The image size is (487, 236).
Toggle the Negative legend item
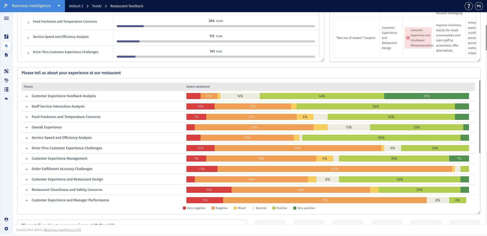pos(219,208)
